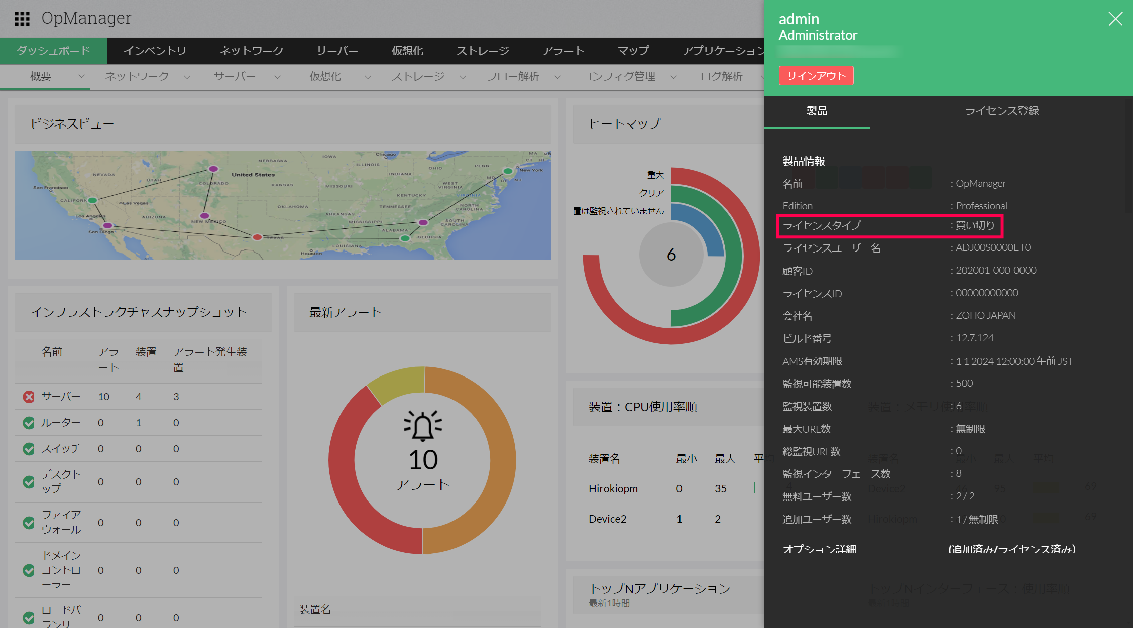Open the apps grid icon beside OpManager

[22, 19]
